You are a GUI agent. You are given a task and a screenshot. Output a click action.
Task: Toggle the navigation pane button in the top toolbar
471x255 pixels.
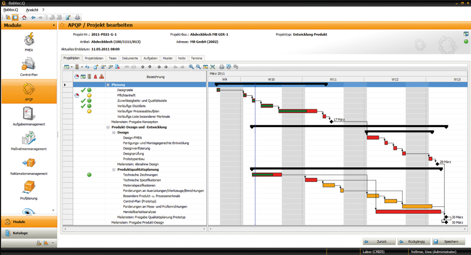15,17
